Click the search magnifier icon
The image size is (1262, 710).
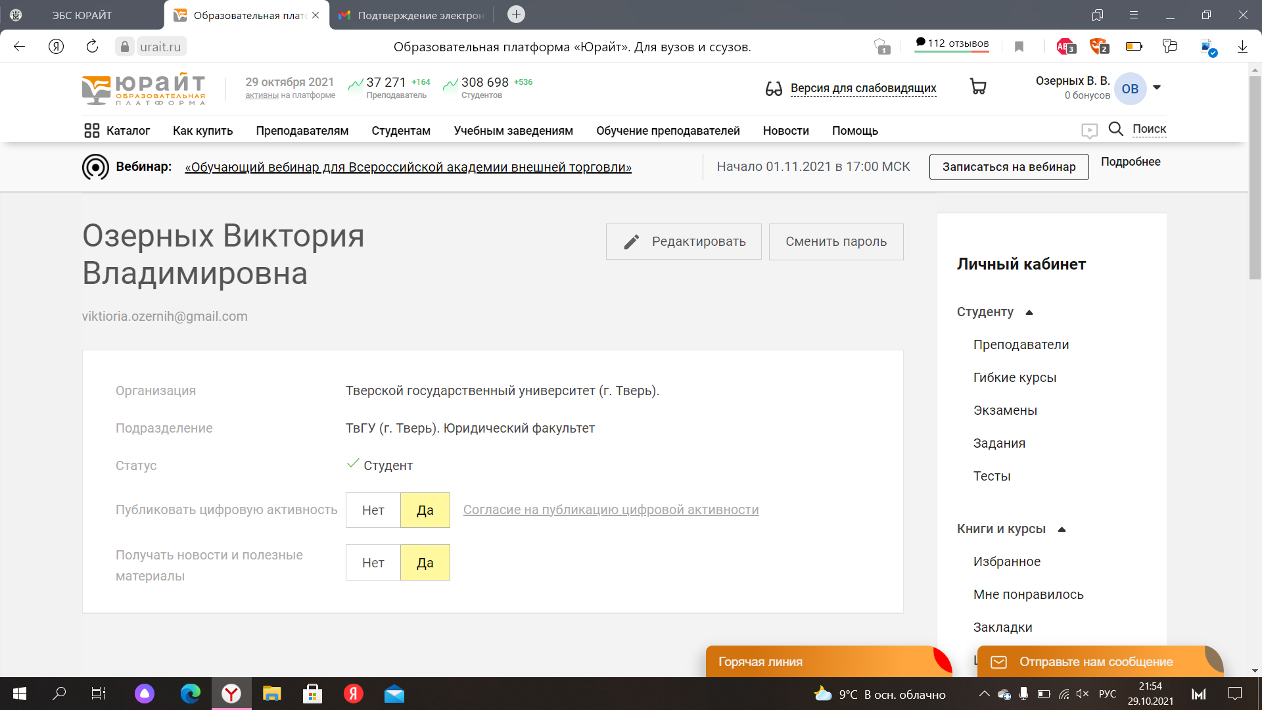click(x=1115, y=129)
